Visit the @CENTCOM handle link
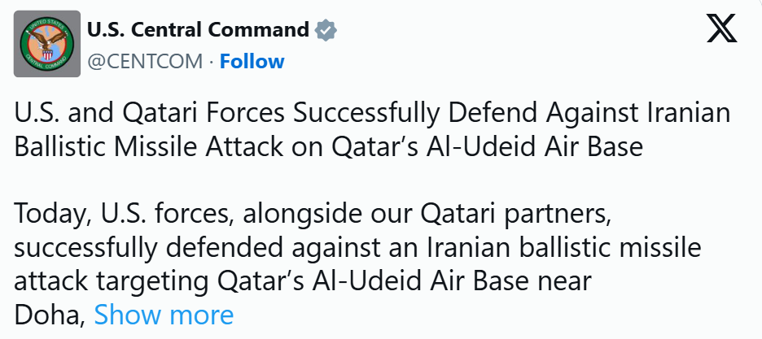The image size is (762, 339). coord(145,62)
